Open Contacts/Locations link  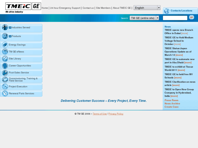point(181,11)
